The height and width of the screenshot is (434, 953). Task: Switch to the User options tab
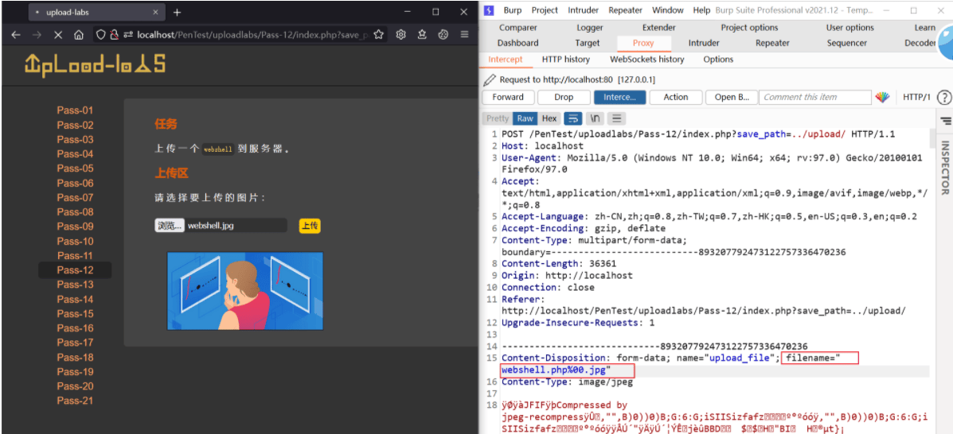click(x=849, y=27)
